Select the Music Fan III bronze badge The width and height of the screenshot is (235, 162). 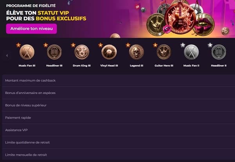(27, 52)
